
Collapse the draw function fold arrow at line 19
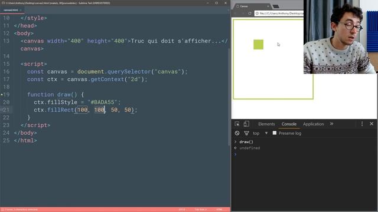point(2,95)
